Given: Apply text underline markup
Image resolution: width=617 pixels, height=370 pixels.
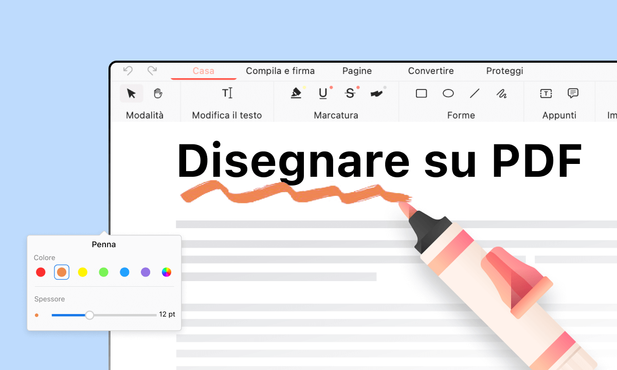Looking at the screenshot, I should point(322,94).
